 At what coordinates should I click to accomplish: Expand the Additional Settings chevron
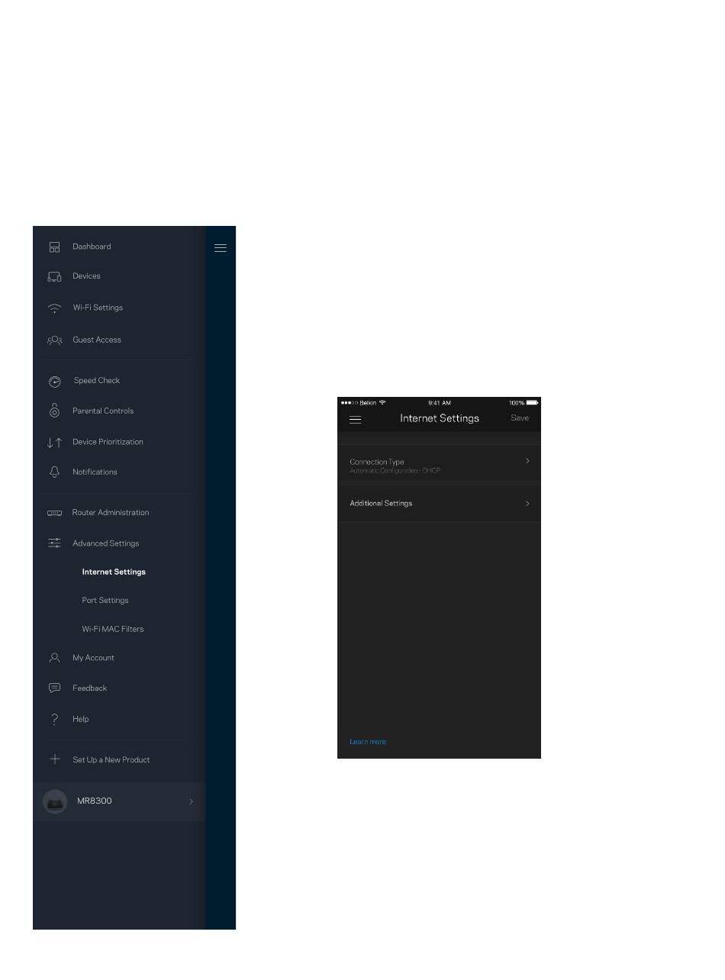point(527,504)
